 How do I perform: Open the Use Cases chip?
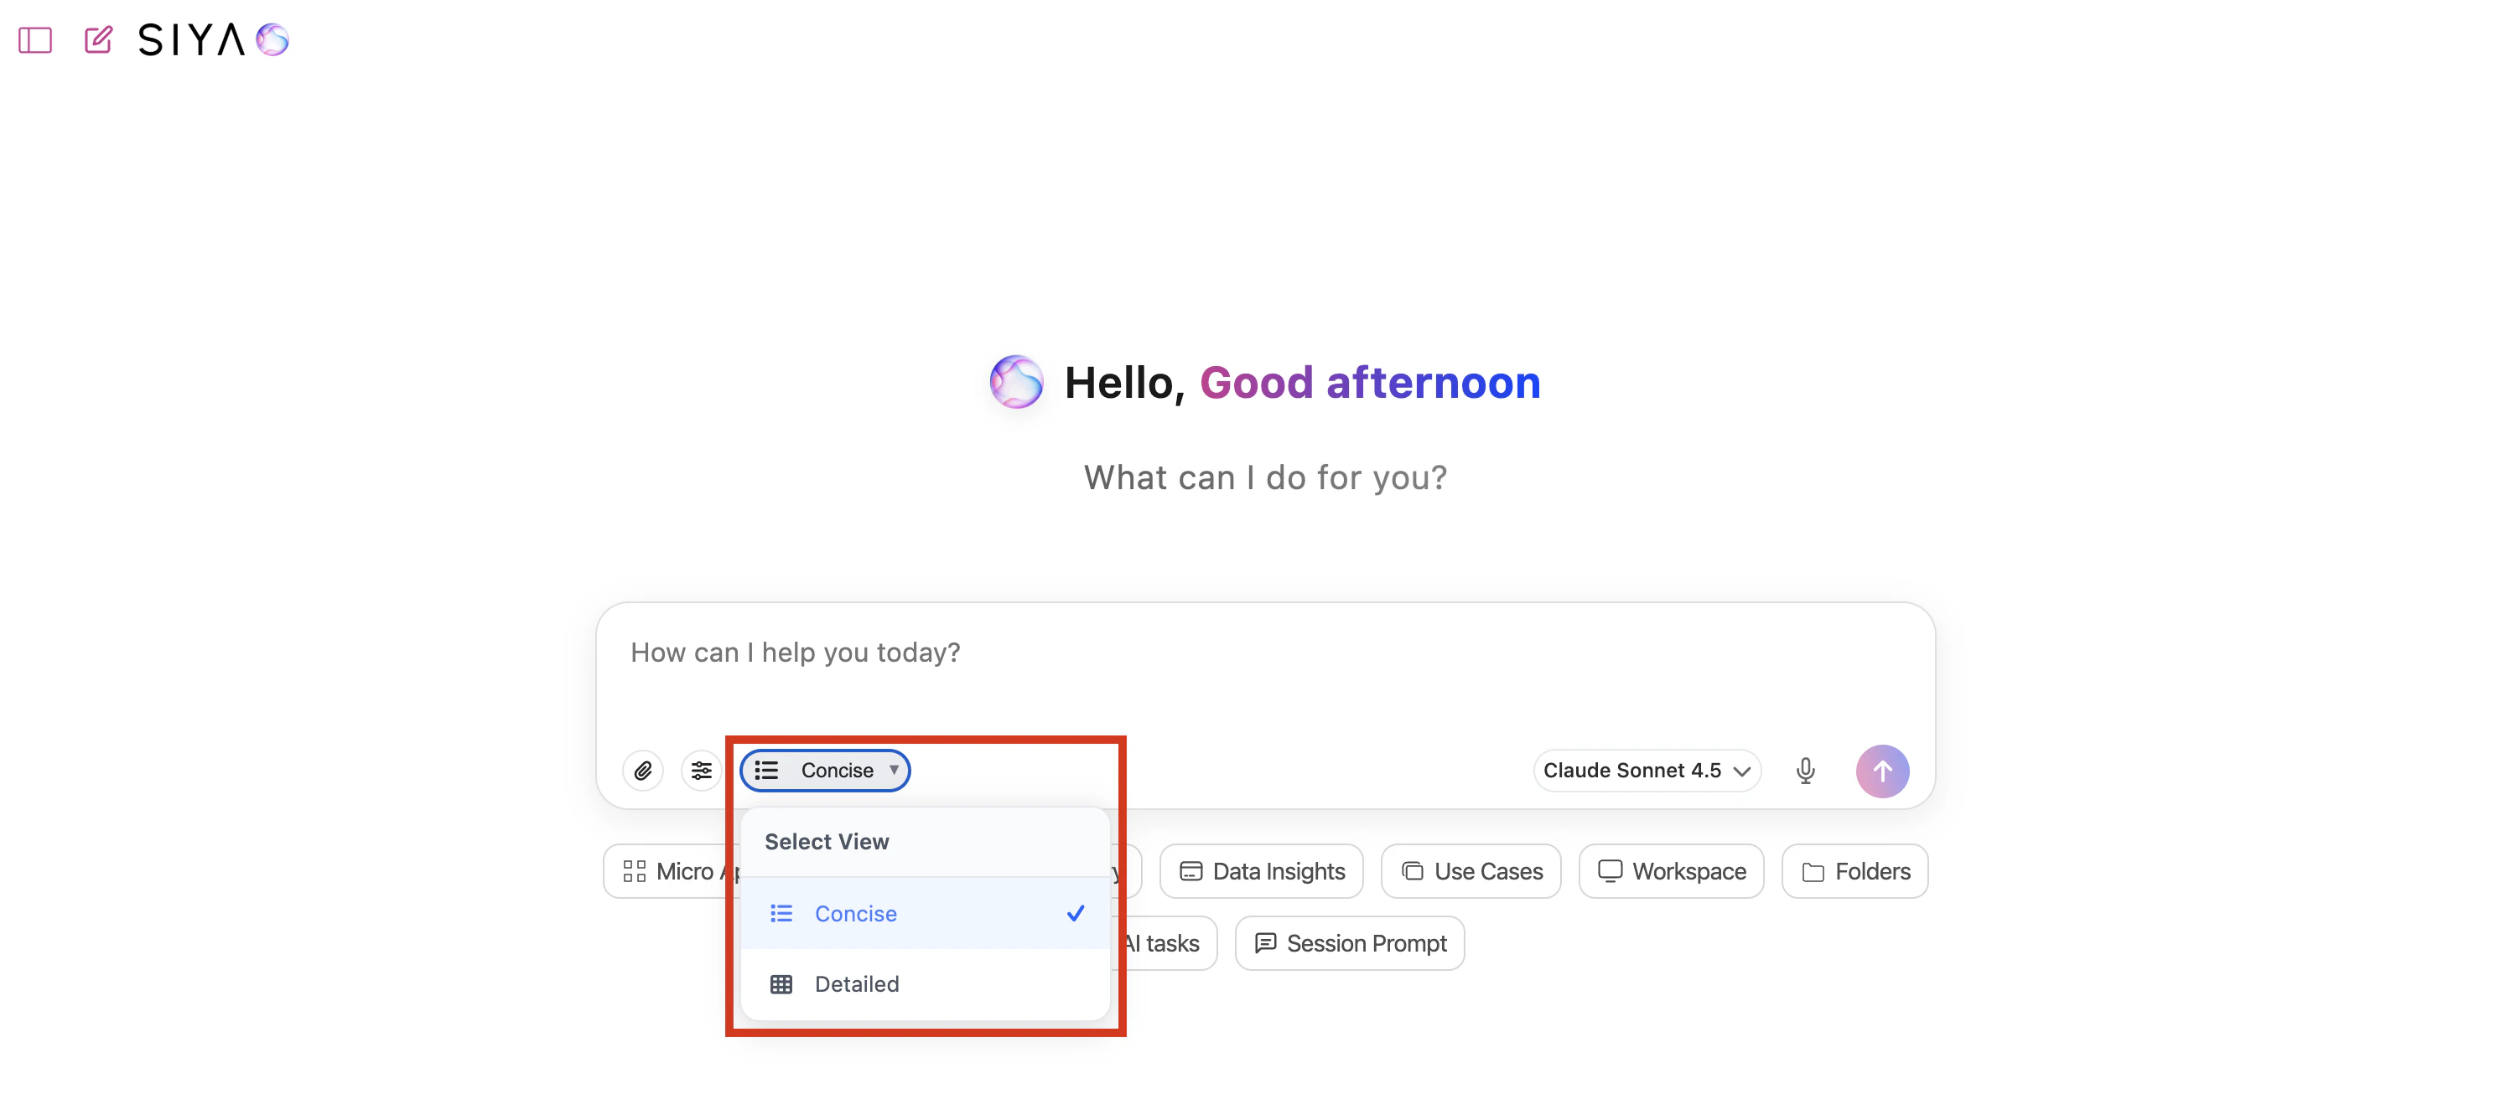[x=1471, y=870]
